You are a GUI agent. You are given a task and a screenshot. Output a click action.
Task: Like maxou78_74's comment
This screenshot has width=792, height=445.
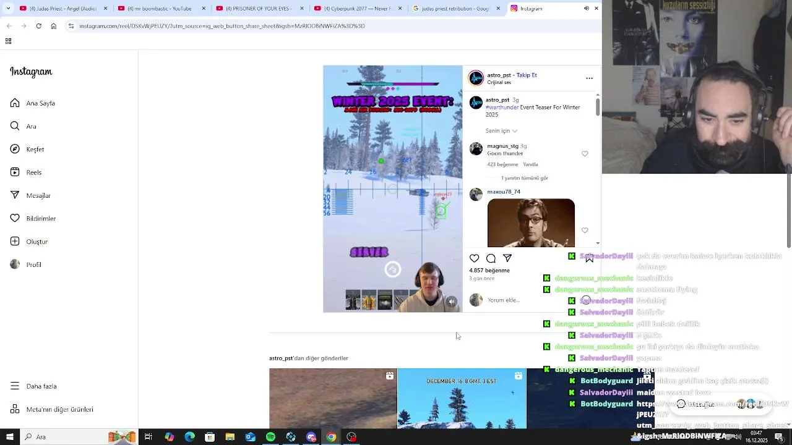coord(585,231)
